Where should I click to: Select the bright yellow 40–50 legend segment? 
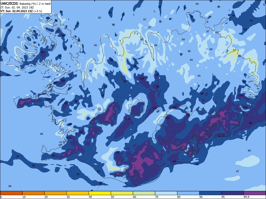(100, 193)
